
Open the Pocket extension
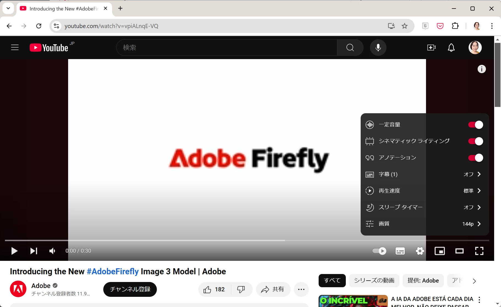click(x=440, y=26)
